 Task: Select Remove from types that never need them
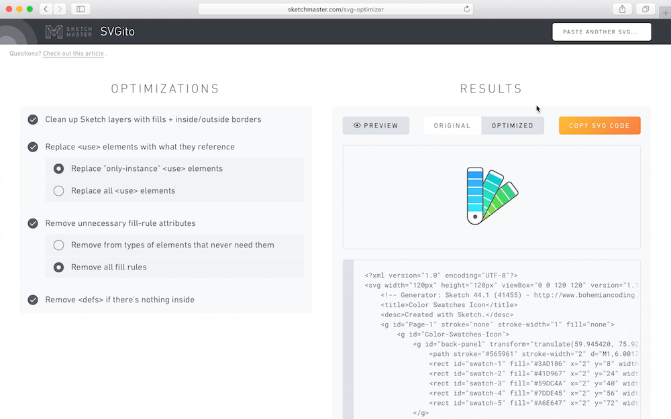58,245
